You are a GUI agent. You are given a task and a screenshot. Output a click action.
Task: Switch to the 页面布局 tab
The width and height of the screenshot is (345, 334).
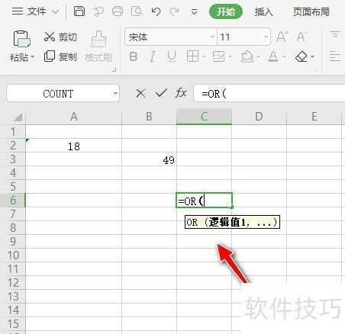pyautogui.click(x=311, y=11)
